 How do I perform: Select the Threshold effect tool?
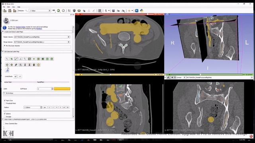(25, 65)
